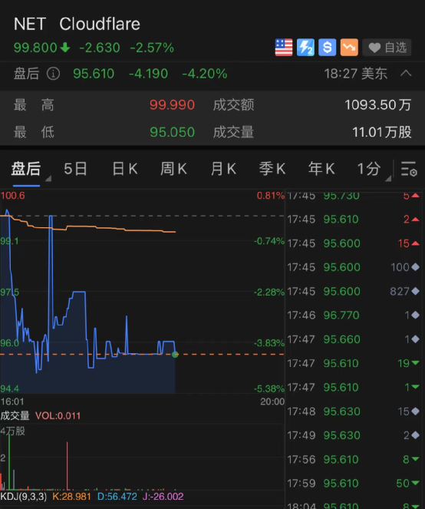Switch to the 季K chart tab
425x509 pixels.
point(272,169)
